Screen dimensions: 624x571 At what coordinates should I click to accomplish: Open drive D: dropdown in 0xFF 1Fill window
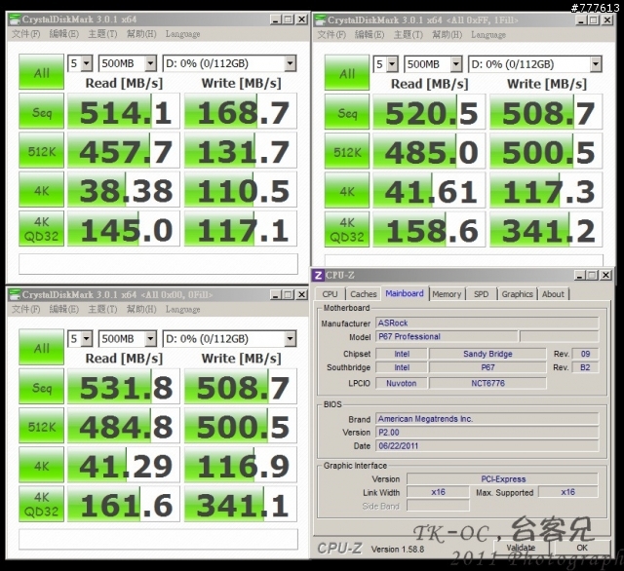click(596, 64)
